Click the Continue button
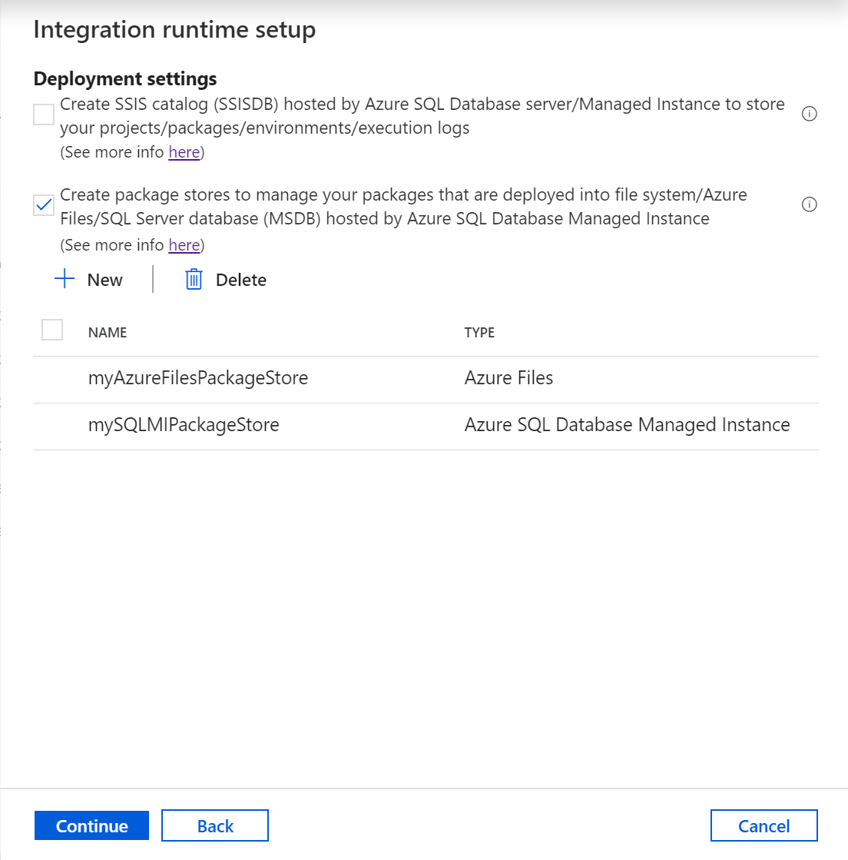 point(91,825)
